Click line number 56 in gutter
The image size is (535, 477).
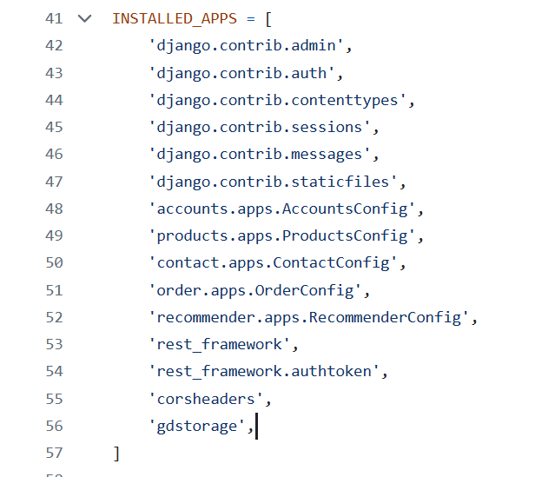click(x=54, y=426)
